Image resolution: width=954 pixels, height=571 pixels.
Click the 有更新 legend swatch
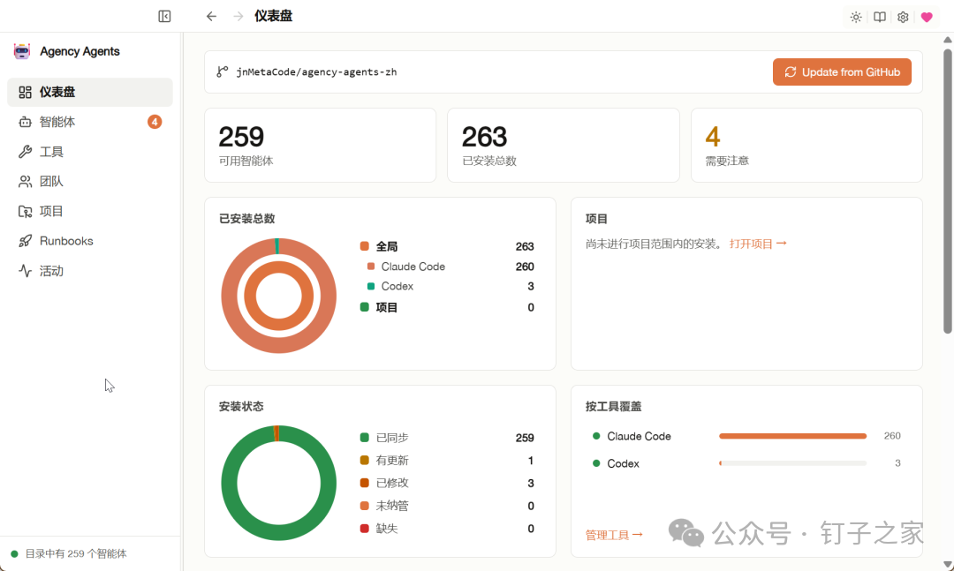365,461
